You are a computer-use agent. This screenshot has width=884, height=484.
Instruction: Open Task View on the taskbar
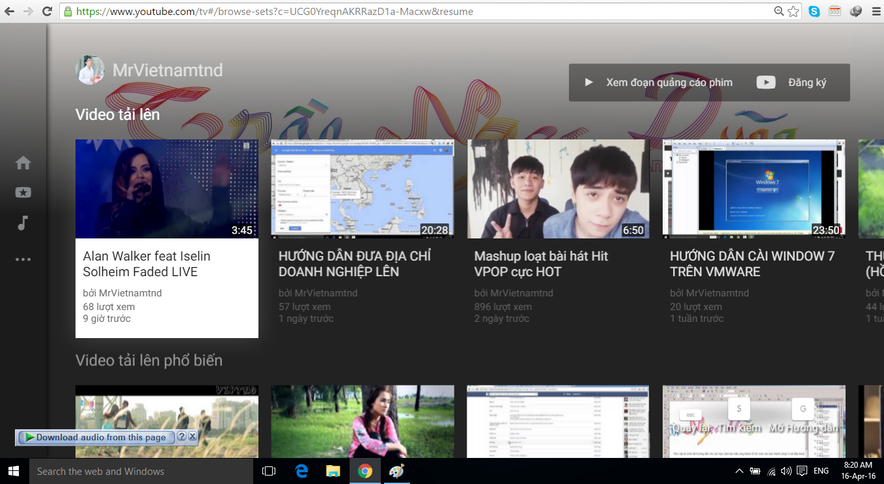tap(268, 471)
